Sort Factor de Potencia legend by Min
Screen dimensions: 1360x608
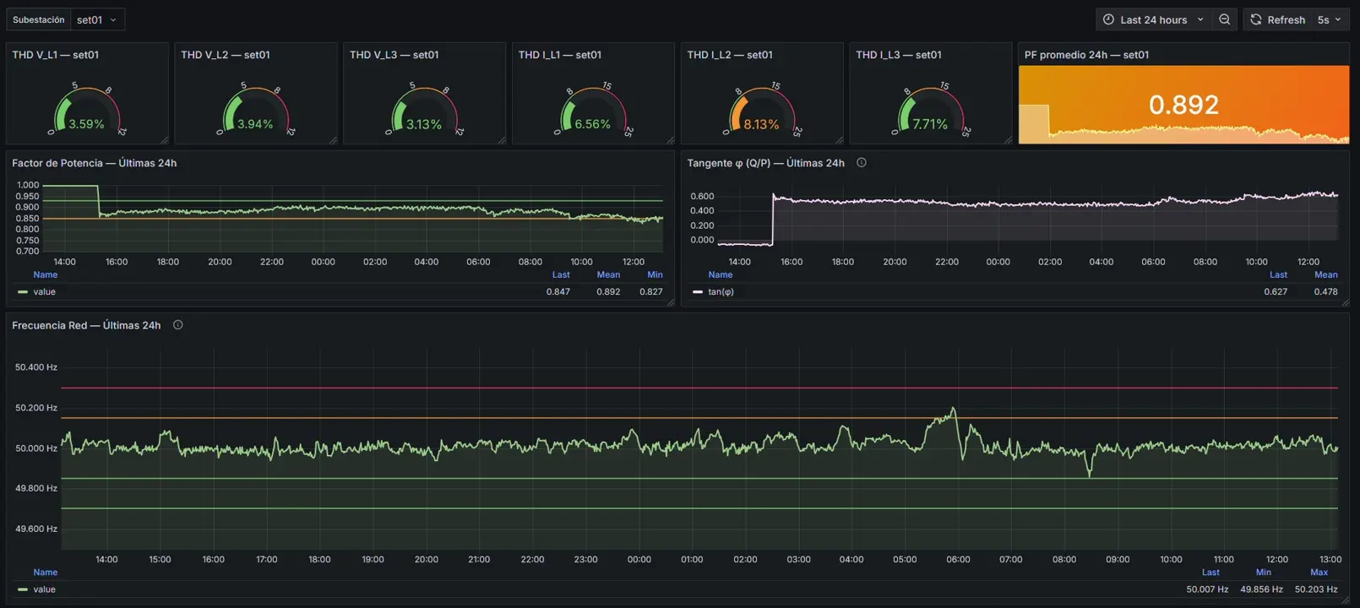click(655, 274)
